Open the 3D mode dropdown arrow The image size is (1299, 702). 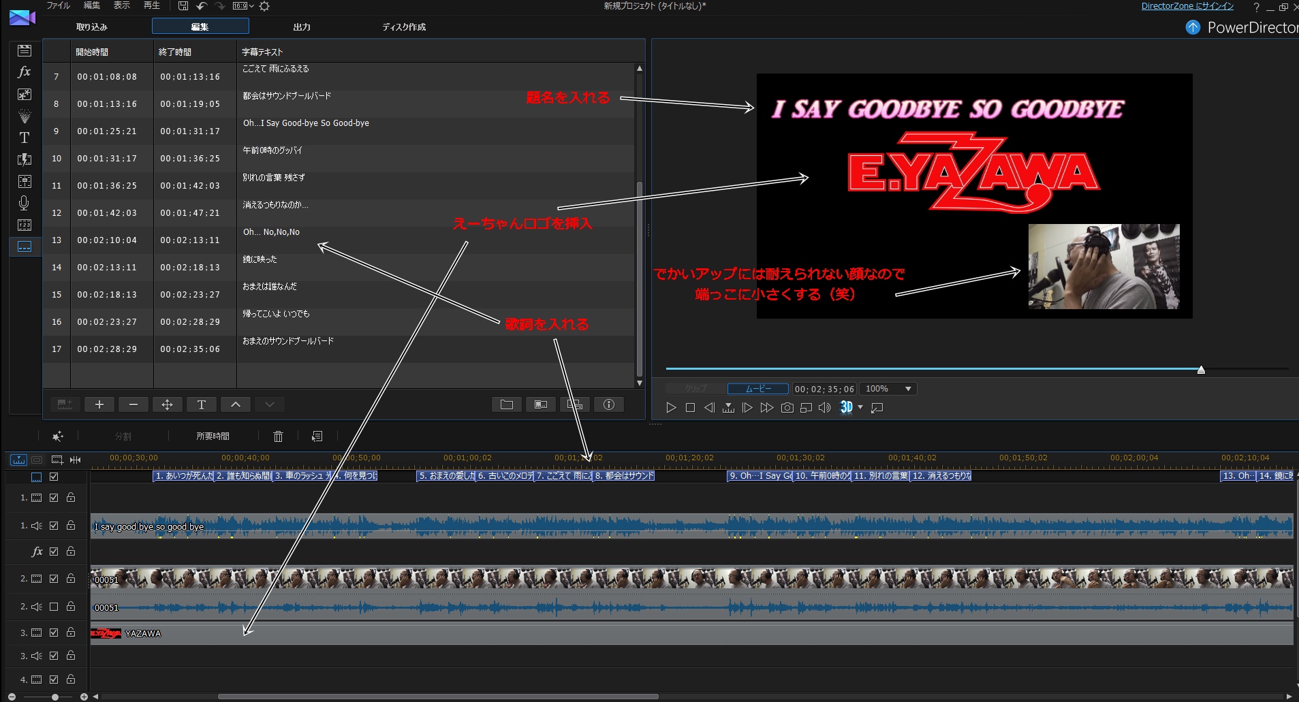[860, 407]
